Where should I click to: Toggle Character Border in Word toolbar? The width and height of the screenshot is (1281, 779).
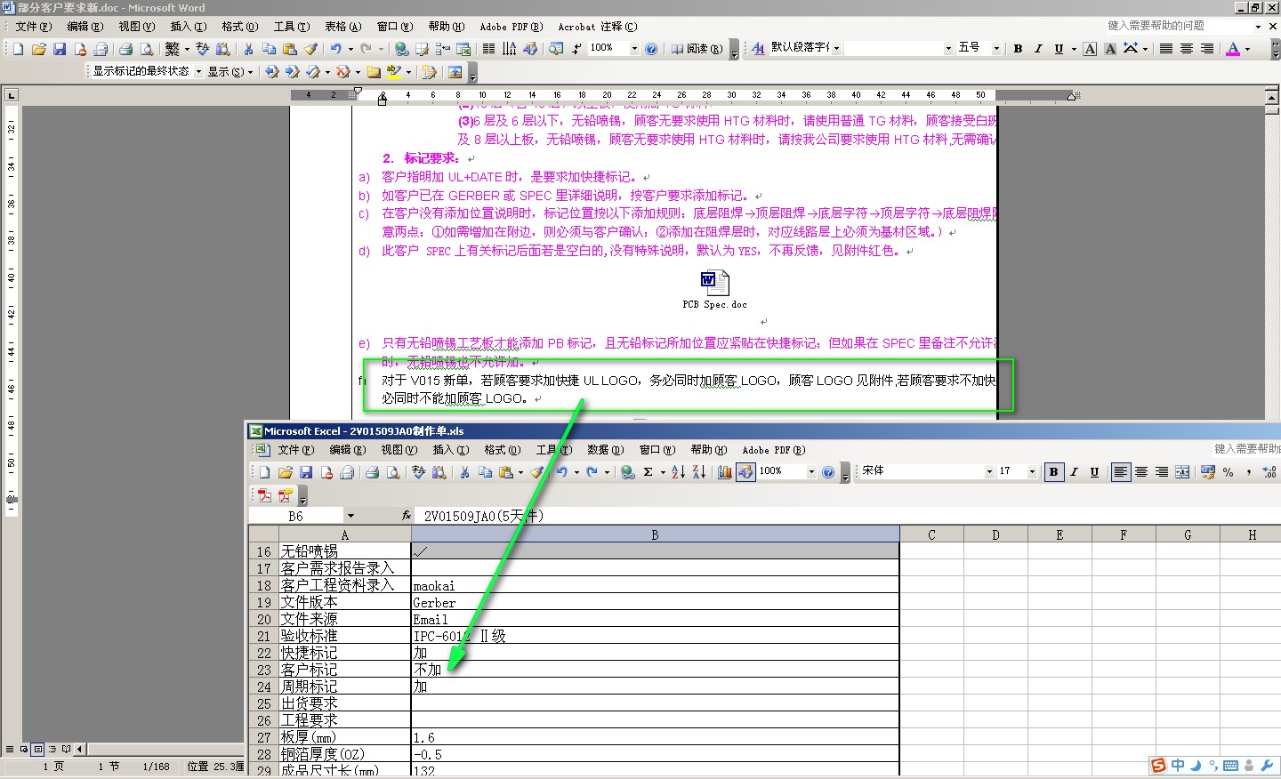tap(1090, 49)
